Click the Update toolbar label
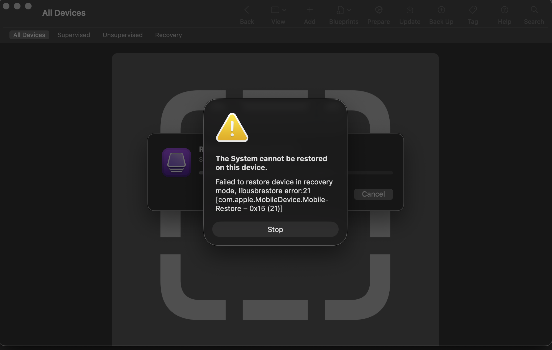This screenshot has height=350, width=552. (410, 22)
